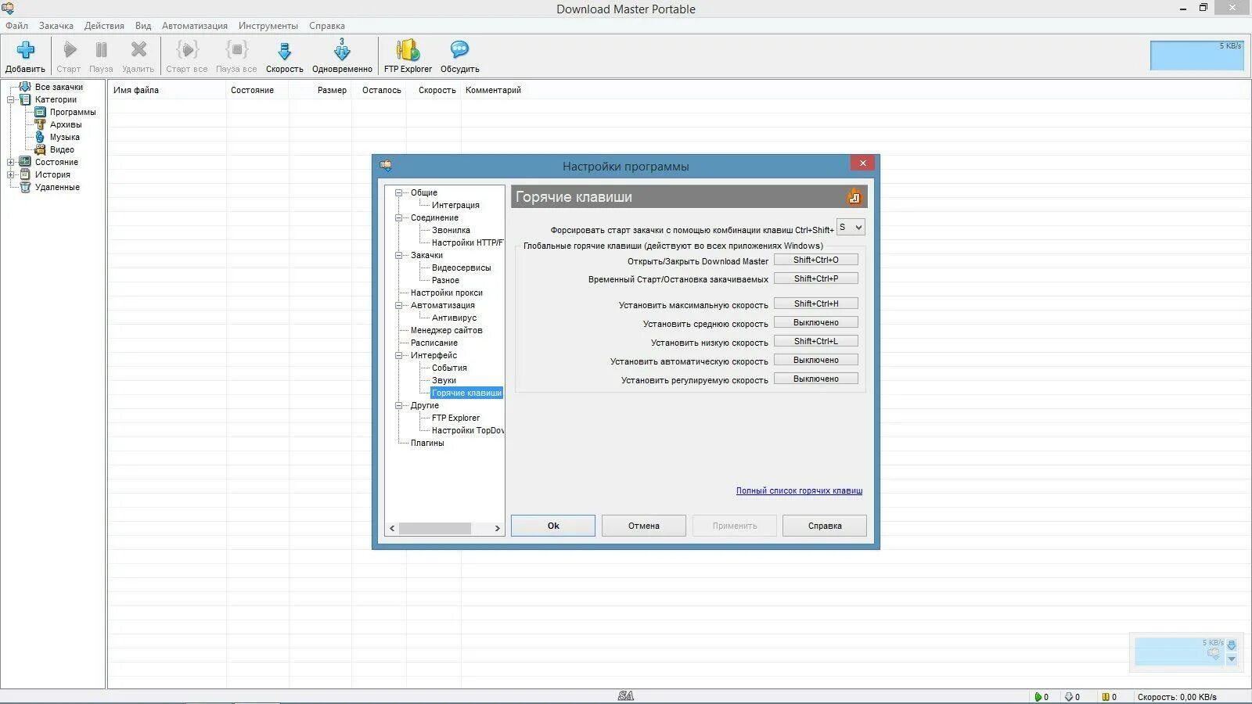
Task: Launch FTP Explorer from the toolbar
Action: pyautogui.click(x=408, y=50)
